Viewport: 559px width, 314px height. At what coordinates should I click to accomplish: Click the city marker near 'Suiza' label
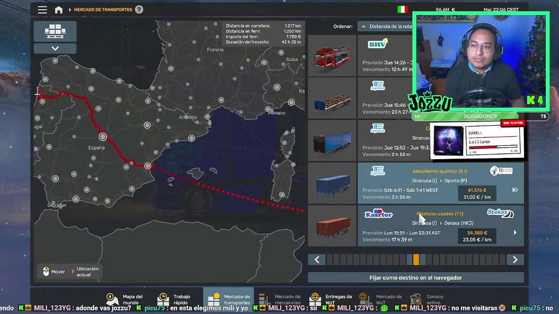[x=281, y=52]
